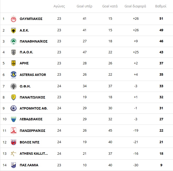The width and height of the screenshot is (173, 171).
Task: Click the Ατρόμητος blue star crest
Action: tap(13, 108)
